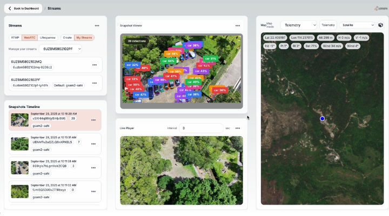Toggle the 3D cube map view icon

point(380,25)
